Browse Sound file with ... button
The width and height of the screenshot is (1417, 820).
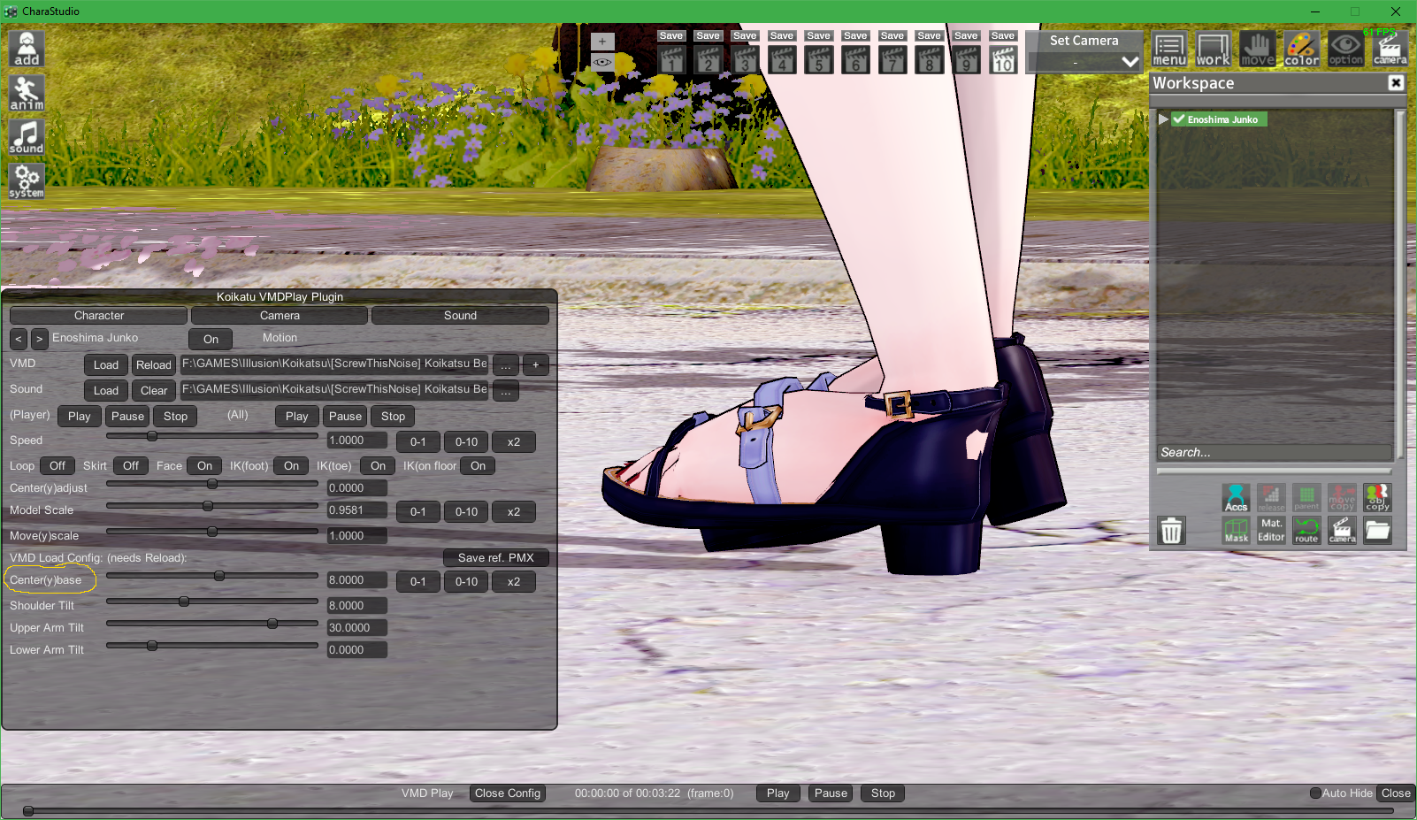click(x=505, y=390)
